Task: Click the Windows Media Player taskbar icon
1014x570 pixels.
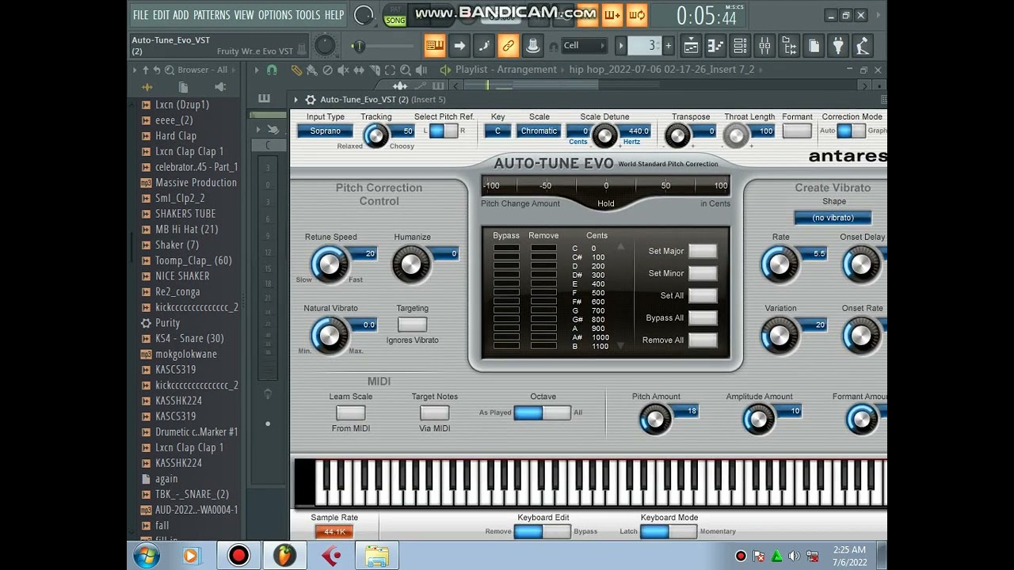Action: [x=191, y=556]
